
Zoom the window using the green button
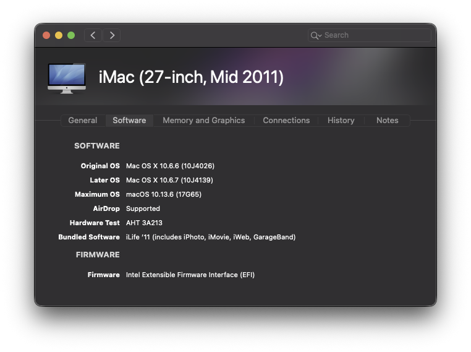click(x=71, y=35)
